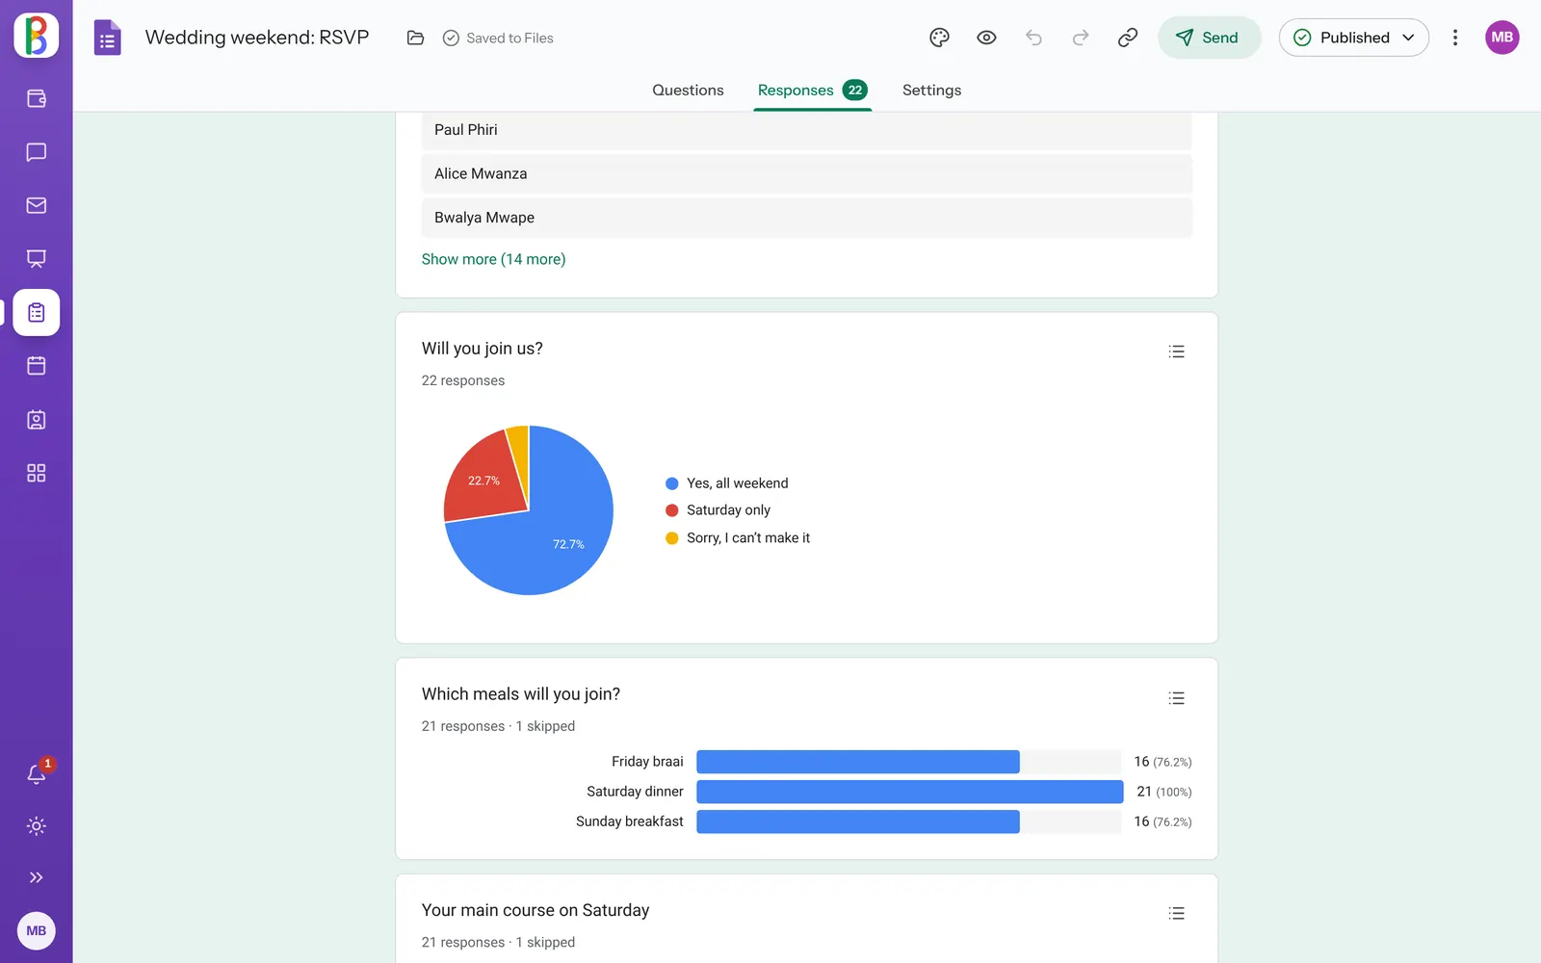Screen dimensions: 1541x963
Task: Open notifications bell with badge
Action: [x=37, y=773]
